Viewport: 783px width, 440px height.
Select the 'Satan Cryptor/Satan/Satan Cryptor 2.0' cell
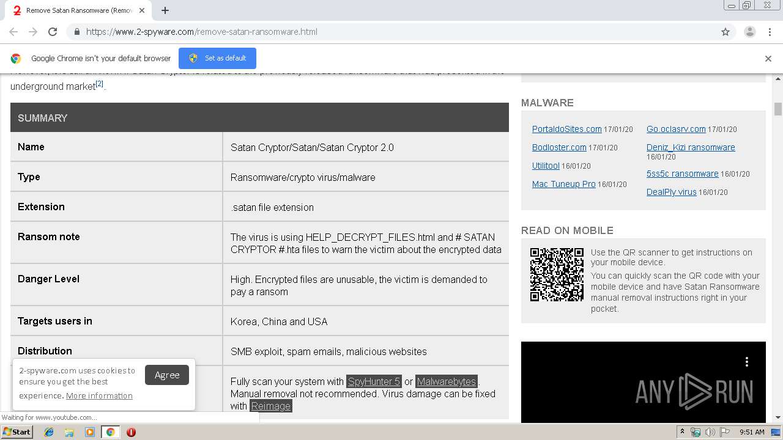pos(366,147)
